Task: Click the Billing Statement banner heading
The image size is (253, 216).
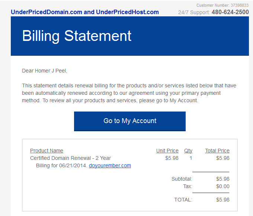Action: [77, 36]
